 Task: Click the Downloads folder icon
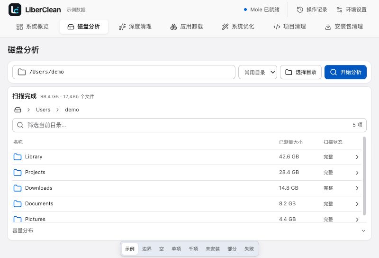click(x=18, y=188)
